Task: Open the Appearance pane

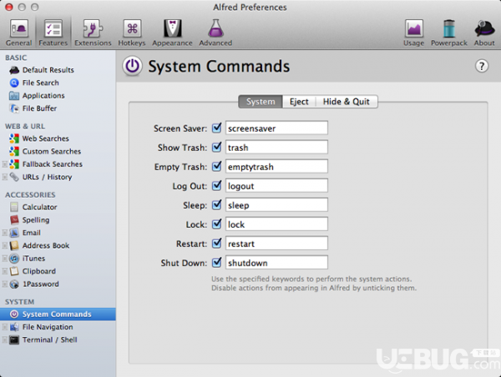Action: pos(172,33)
